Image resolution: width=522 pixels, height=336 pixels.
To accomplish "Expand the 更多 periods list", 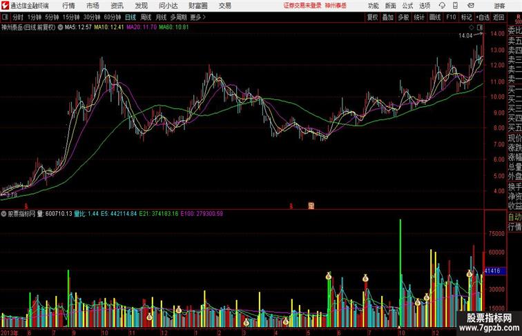I will click(197, 17).
